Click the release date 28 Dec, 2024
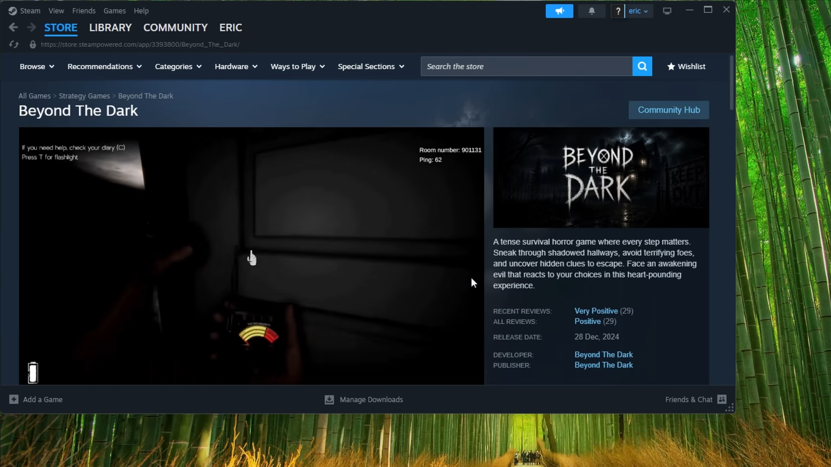This screenshot has height=467, width=831. [x=596, y=337]
